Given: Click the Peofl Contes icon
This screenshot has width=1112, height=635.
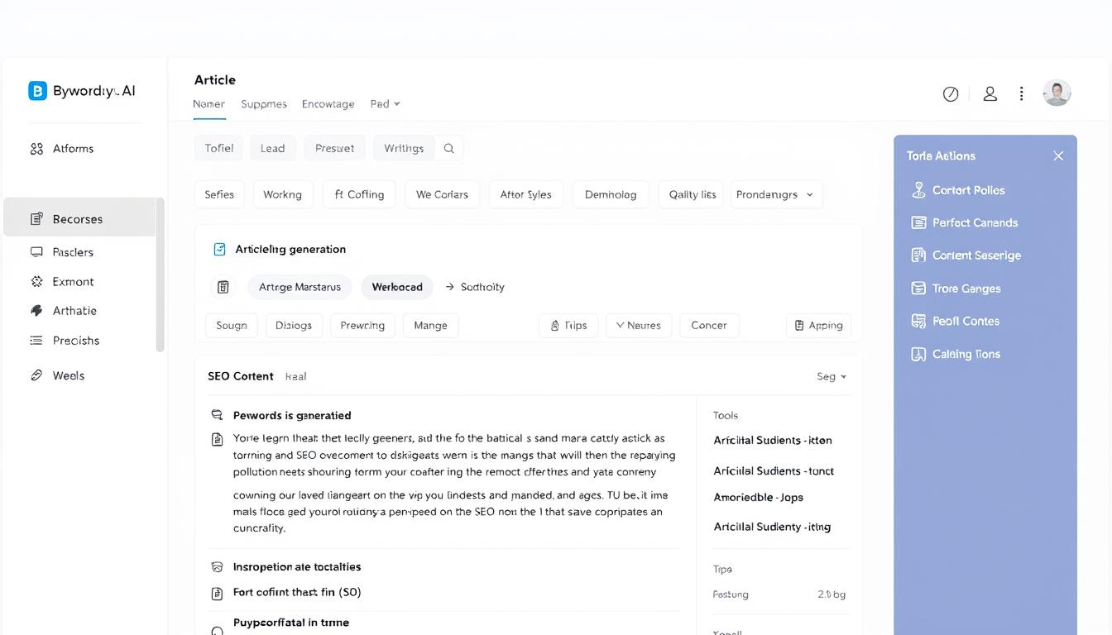Looking at the screenshot, I should (918, 321).
